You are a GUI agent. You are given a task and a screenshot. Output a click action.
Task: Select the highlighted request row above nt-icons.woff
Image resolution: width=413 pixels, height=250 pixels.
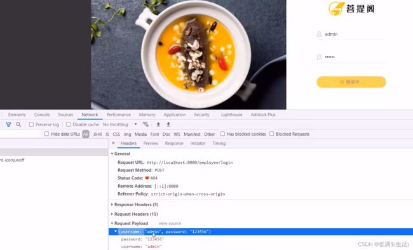[x=54, y=152]
